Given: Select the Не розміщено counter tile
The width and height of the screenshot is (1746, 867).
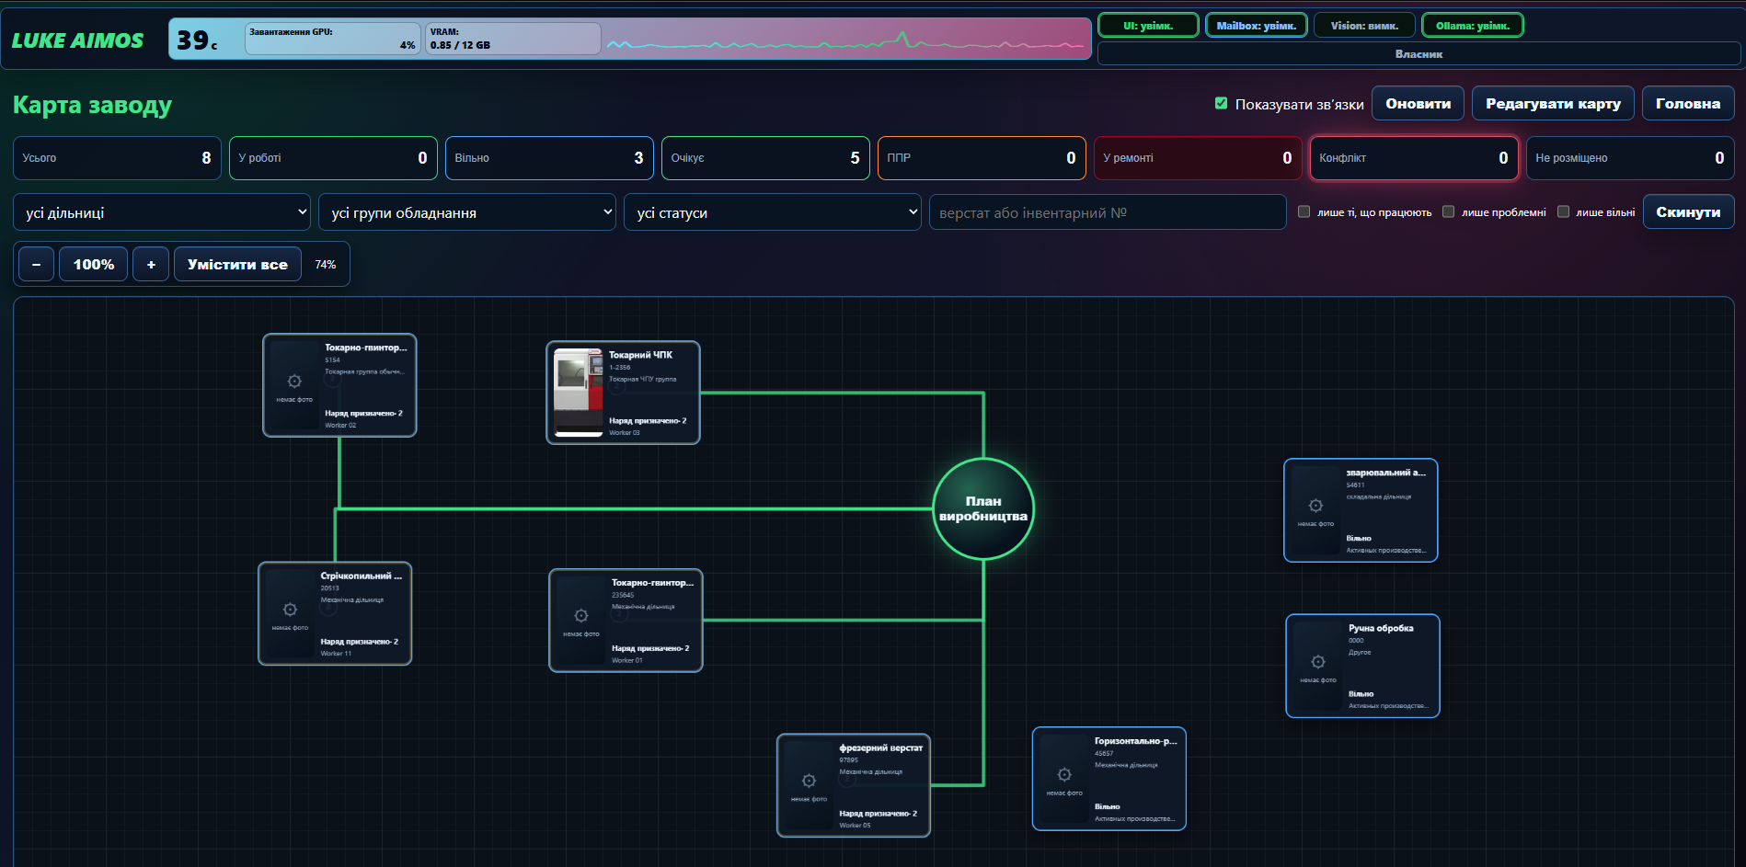Looking at the screenshot, I should 1630,158.
